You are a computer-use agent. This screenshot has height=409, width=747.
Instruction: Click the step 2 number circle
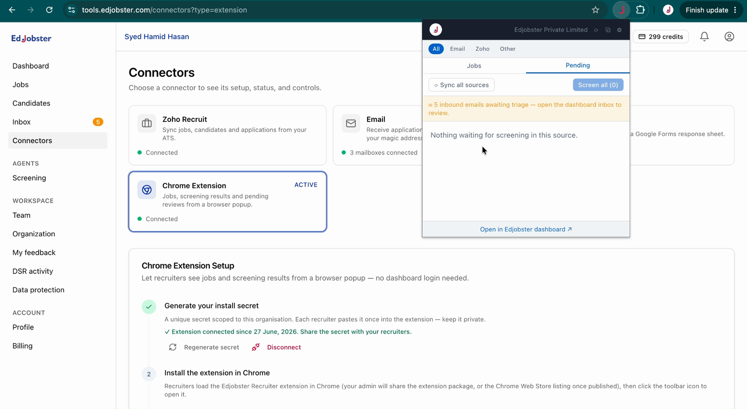coord(149,374)
